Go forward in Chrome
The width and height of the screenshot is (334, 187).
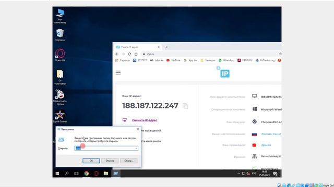coord(123,54)
